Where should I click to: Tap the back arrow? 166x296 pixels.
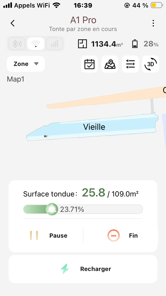pos(12,23)
